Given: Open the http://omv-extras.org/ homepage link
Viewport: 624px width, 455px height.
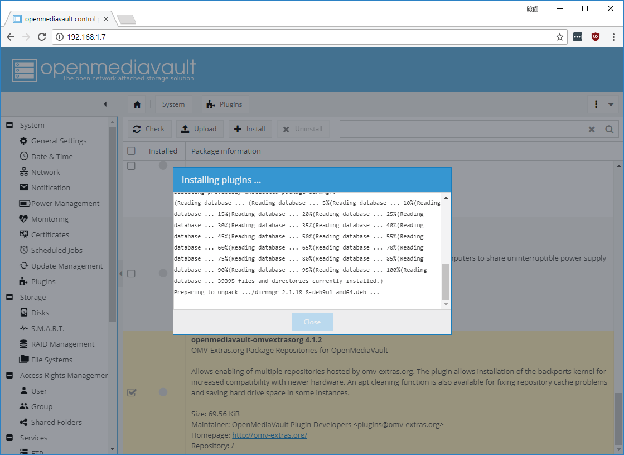Looking at the screenshot, I should 269,435.
